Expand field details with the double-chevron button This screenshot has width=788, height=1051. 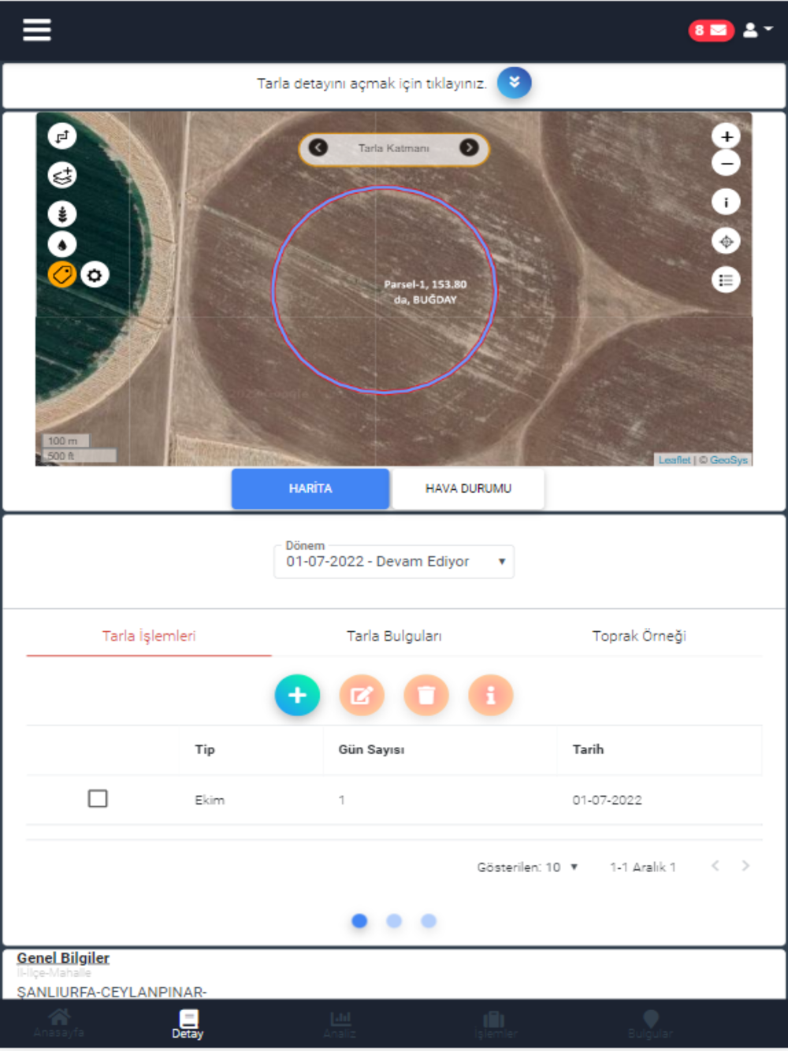point(514,83)
